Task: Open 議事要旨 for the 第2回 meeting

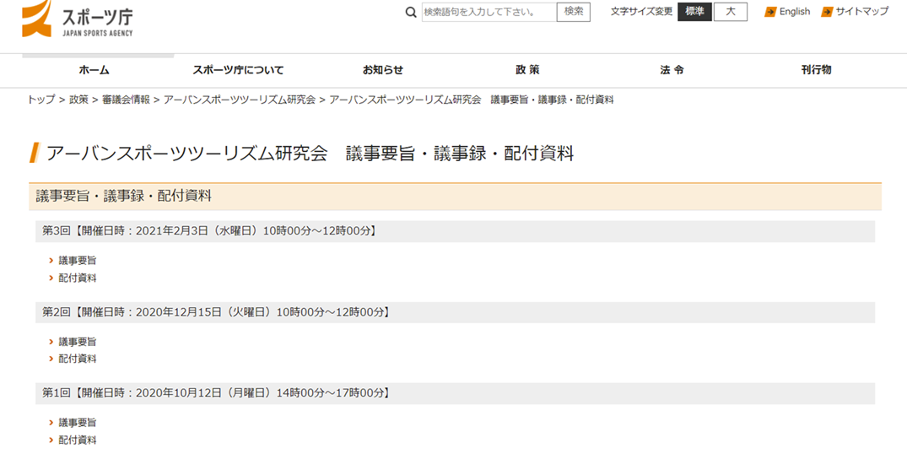Action: tap(78, 342)
